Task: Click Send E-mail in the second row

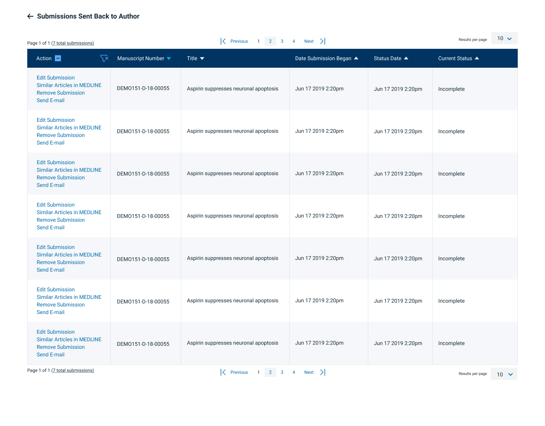Action: (50, 143)
